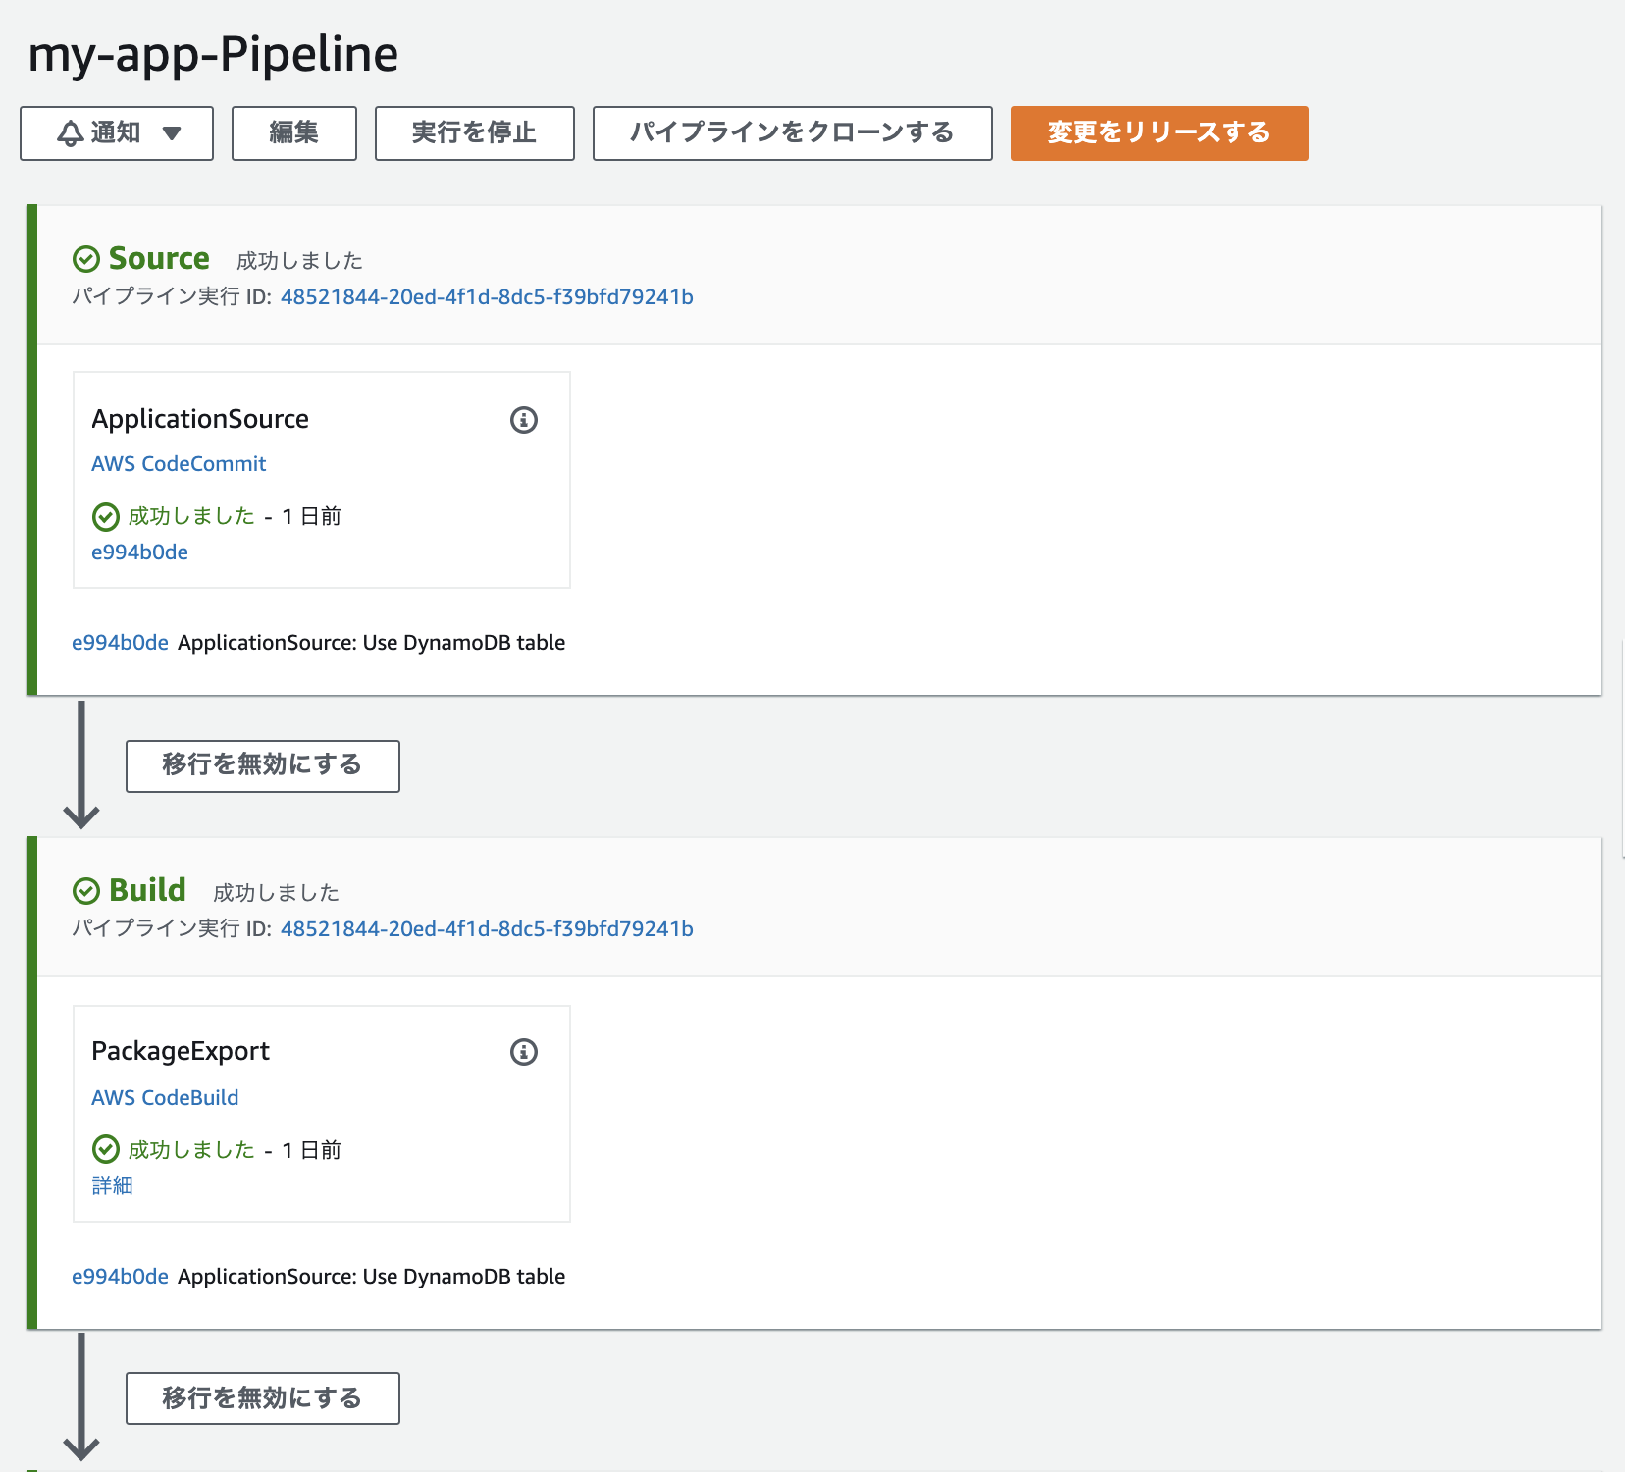Open Source stage pipeline execution ID link
Screen dimensions: 1625x1472
click(487, 297)
